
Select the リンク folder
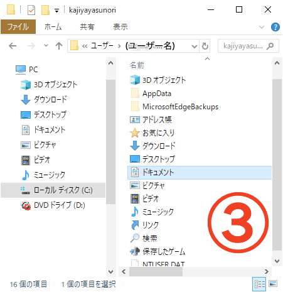[x=144, y=225]
